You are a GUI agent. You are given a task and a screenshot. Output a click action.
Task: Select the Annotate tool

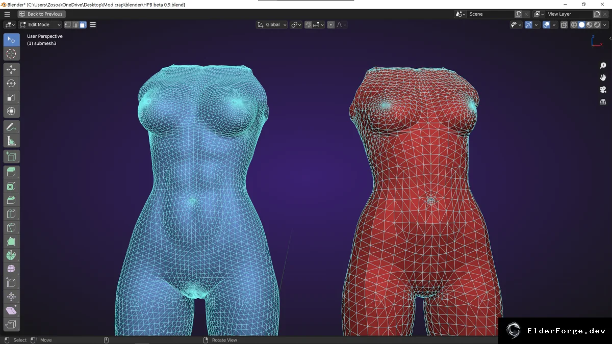pos(11,127)
